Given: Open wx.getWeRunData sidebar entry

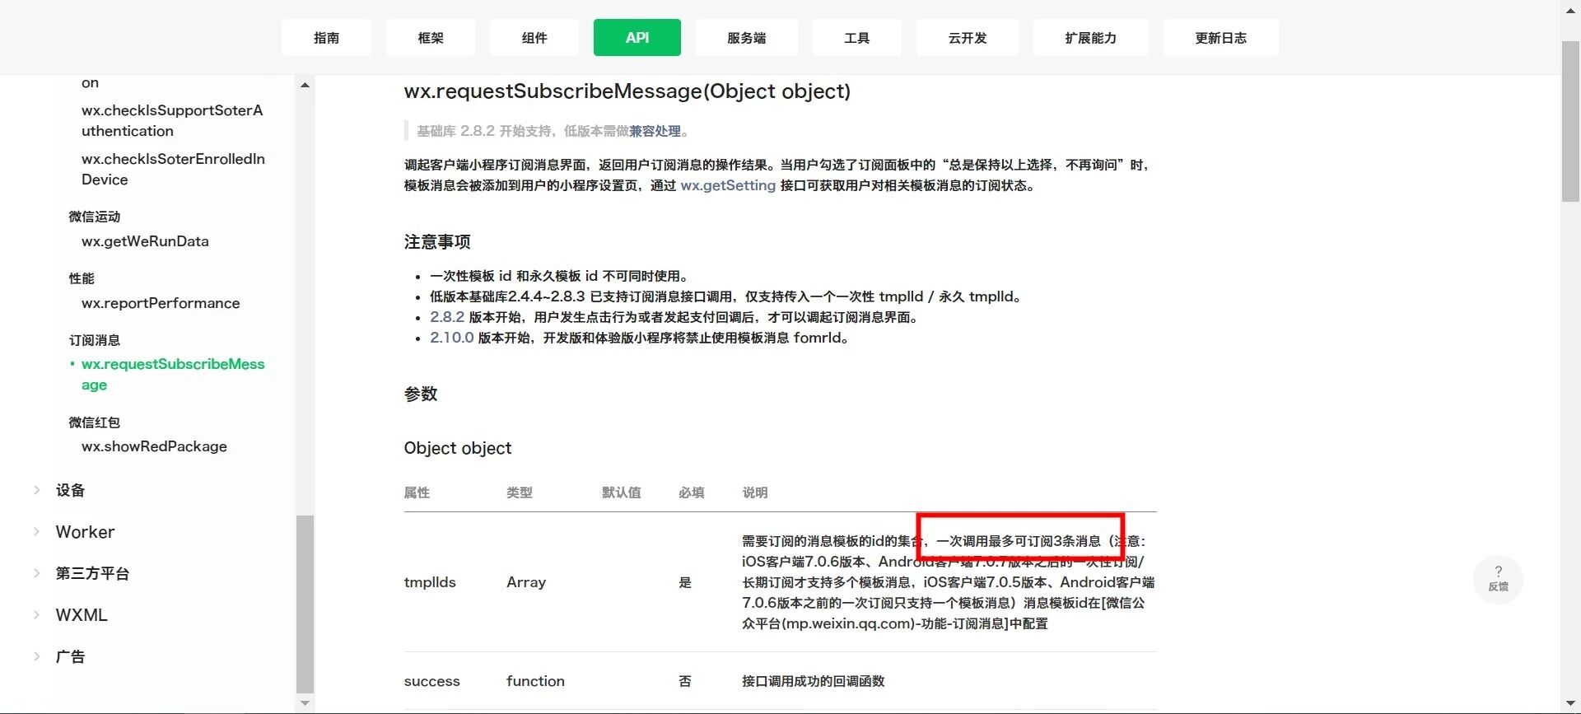Looking at the screenshot, I should pyautogui.click(x=145, y=241).
